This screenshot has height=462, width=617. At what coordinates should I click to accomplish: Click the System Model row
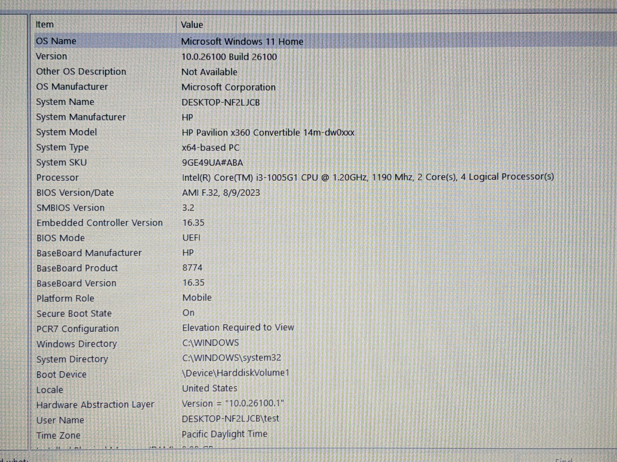coord(66,132)
